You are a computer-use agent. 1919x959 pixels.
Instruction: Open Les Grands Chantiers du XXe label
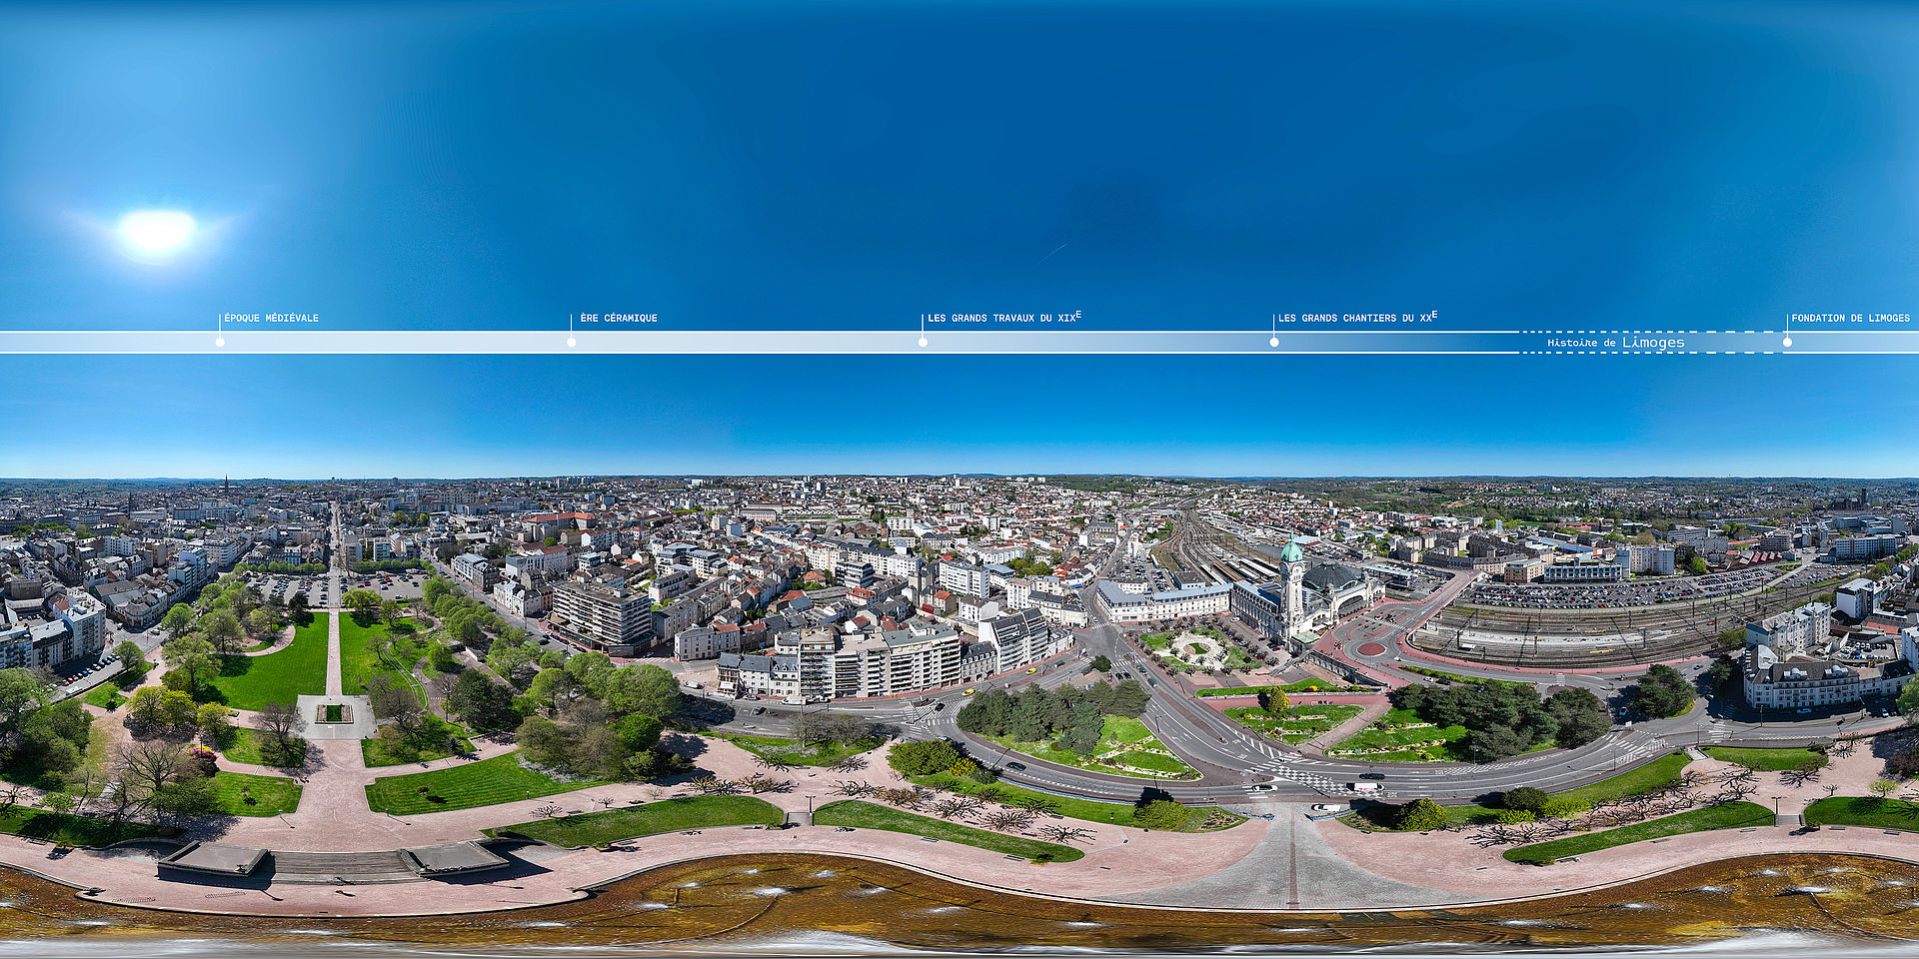point(1357,317)
